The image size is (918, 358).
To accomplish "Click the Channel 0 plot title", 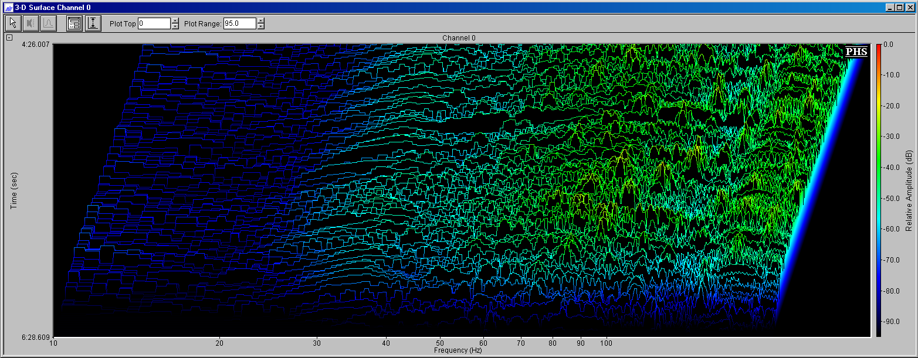I will (459, 38).
